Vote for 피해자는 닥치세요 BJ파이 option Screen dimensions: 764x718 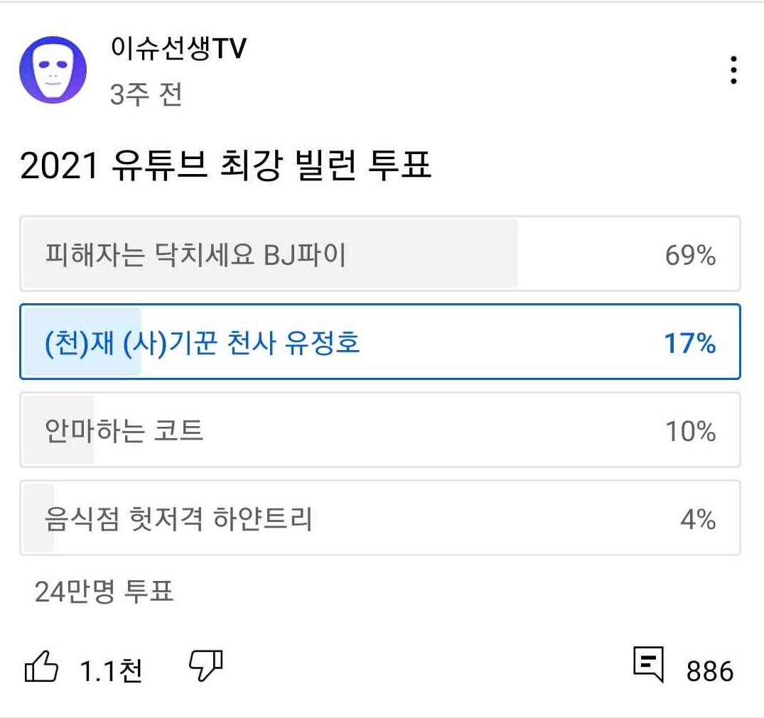(x=195, y=254)
